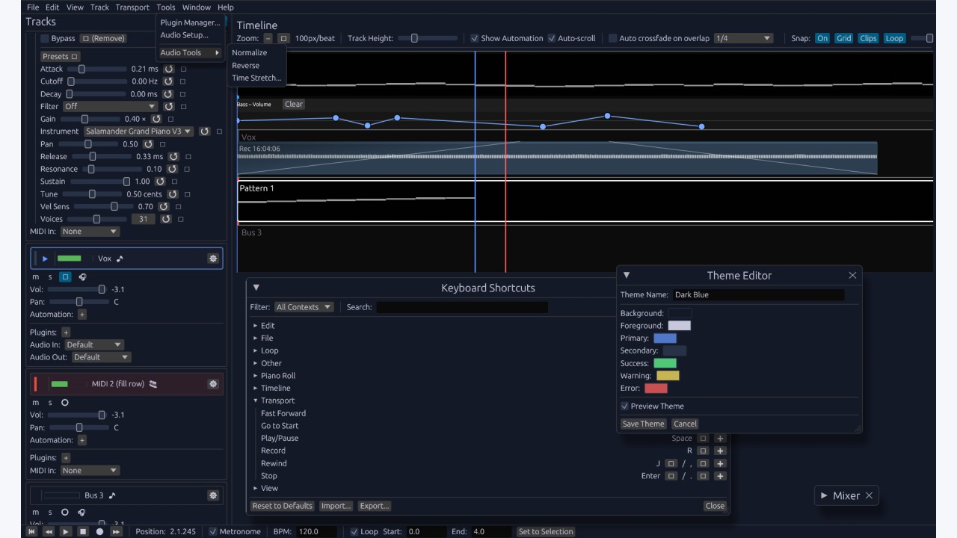Click the transport Record button
Image resolution: width=957 pixels, height=538 pixels.
click(99, 531)
